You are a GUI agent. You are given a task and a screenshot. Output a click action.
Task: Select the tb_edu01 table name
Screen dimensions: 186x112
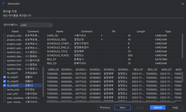pyautogui.click(x=12, y=73)
